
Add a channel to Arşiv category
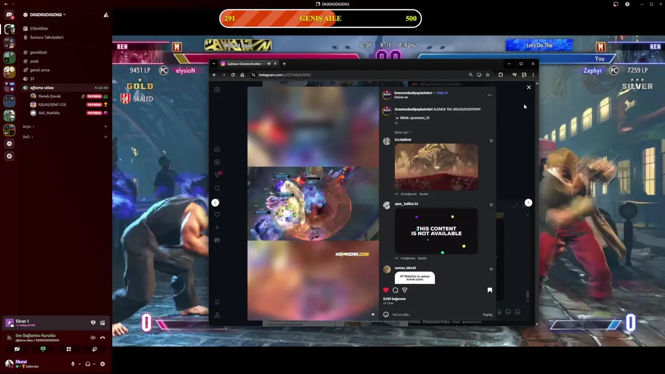(x=105, y=127)
